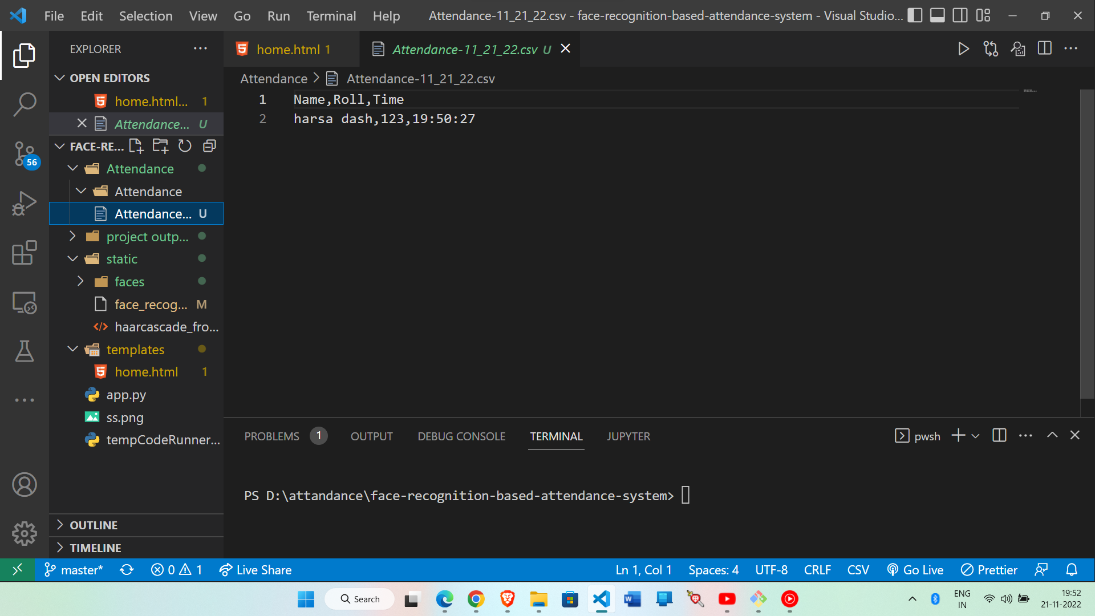Screen dimensions: 1095x616
Task: Open the new terminal launch profile dropdown
Action: pyautogui.click(x=976, y=436)
